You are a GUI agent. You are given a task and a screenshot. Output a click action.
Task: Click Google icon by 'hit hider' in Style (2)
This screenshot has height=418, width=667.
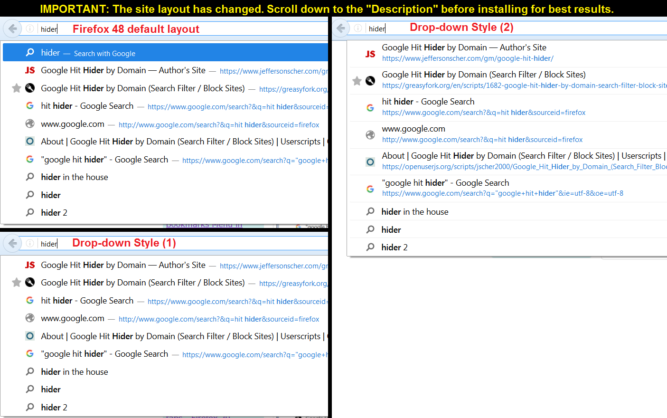(x=370, y=108)
